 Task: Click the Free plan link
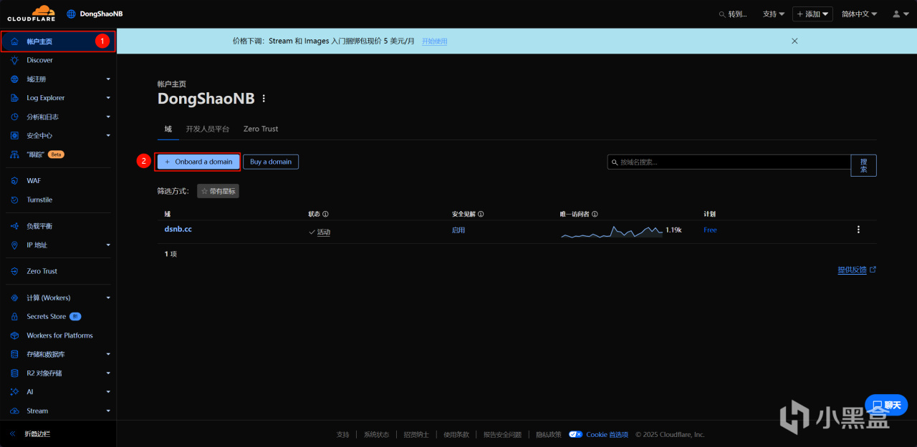[x=710, y=230]
